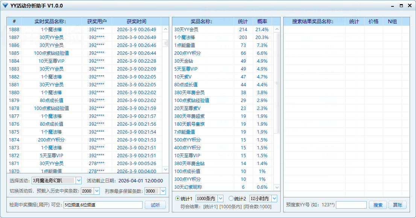The width and height of the screenshot is (416, 218).
Task: Select row 1872 5天至尊VIP
Action: (85, 156)
